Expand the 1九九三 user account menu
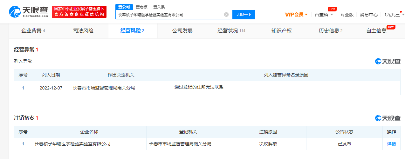405x159 pixels. [x=394, y=15]
